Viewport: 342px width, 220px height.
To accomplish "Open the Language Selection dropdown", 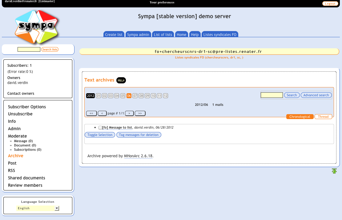I will [x=38, y=208].
